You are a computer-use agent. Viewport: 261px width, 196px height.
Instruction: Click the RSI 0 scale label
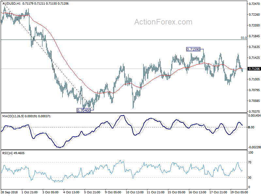point(249,187)
